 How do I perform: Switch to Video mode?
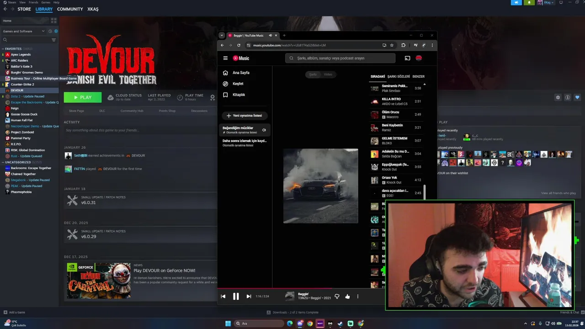(328, 74)
